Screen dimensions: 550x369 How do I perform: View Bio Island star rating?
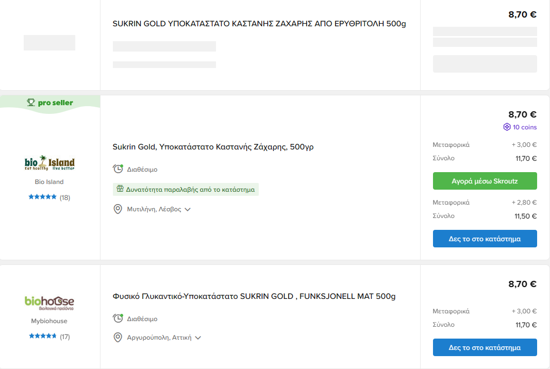click(x=42, y=197)
